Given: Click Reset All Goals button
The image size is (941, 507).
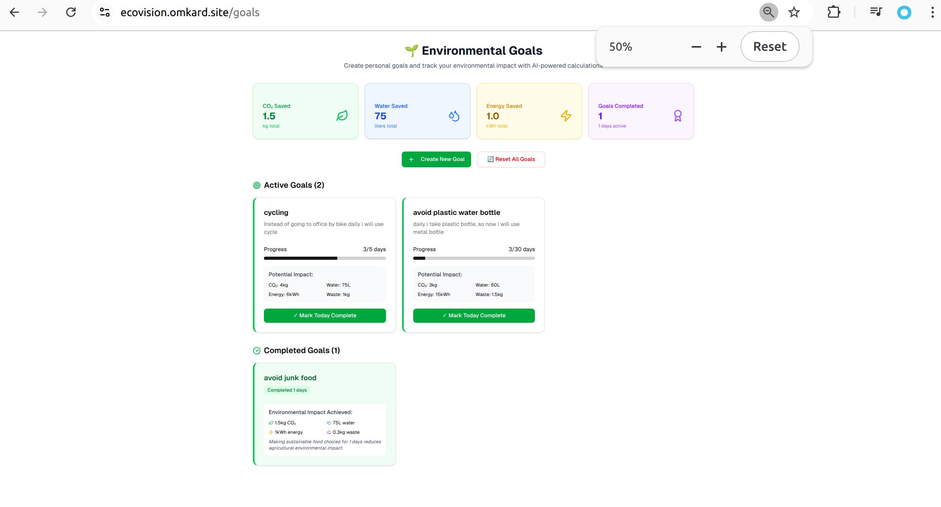Looking at the screenshot, I should coord(511,159).
